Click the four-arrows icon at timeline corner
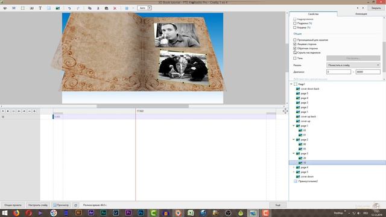The height and width of the screenshot is (217, 386). tap(285, 111)
